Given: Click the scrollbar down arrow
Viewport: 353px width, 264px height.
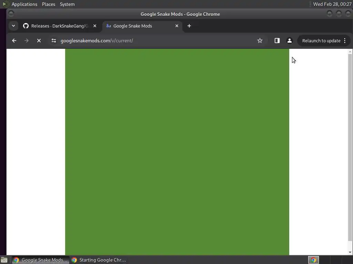Looking at the screenshot, I should click(350, 252).
